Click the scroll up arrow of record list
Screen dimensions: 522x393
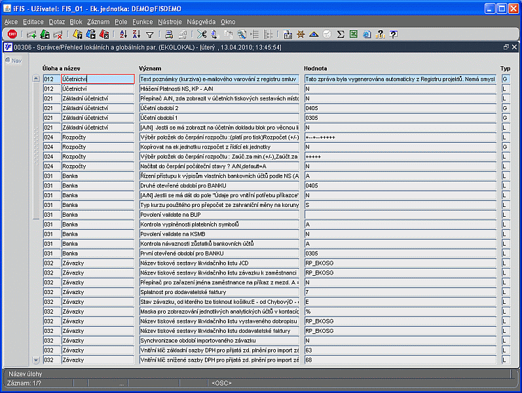pyautogui.click(x=36, y=79)
